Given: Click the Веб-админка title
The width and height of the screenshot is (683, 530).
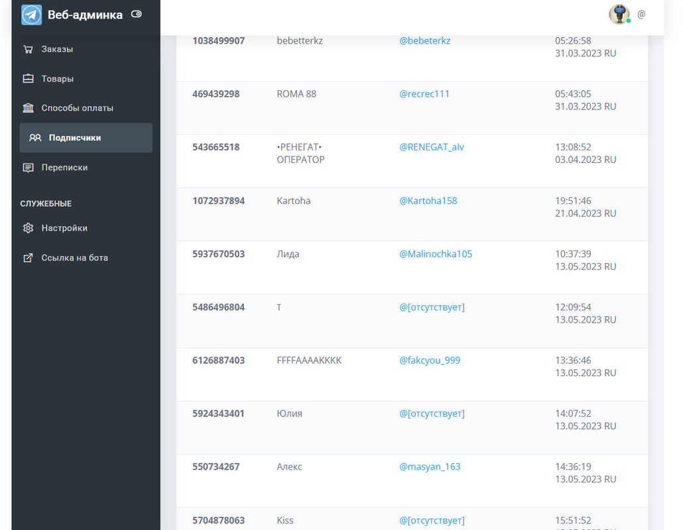Looking at the screenshot, I should tap(85, 15).
